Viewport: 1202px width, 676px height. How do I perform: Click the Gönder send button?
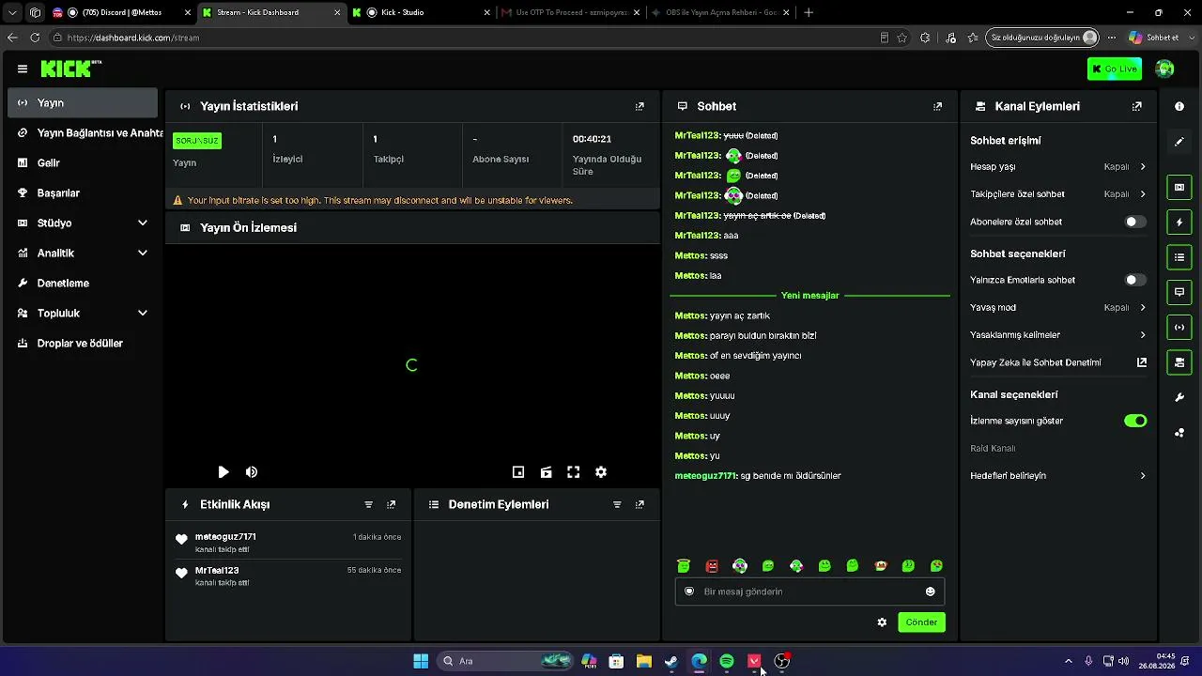[x=921, y=622]
